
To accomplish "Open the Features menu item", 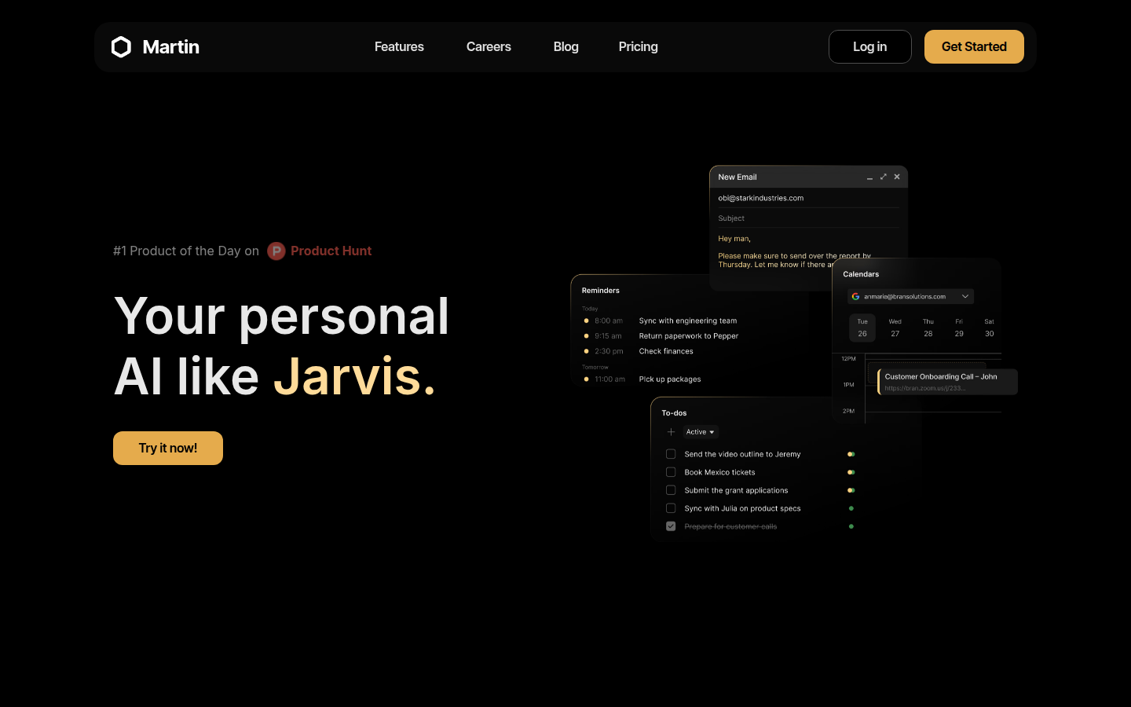I will click(x=399, y=47).
